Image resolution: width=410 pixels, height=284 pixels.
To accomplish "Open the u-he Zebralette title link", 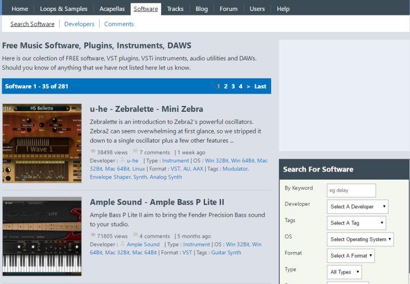I will [x=146, y=109].
